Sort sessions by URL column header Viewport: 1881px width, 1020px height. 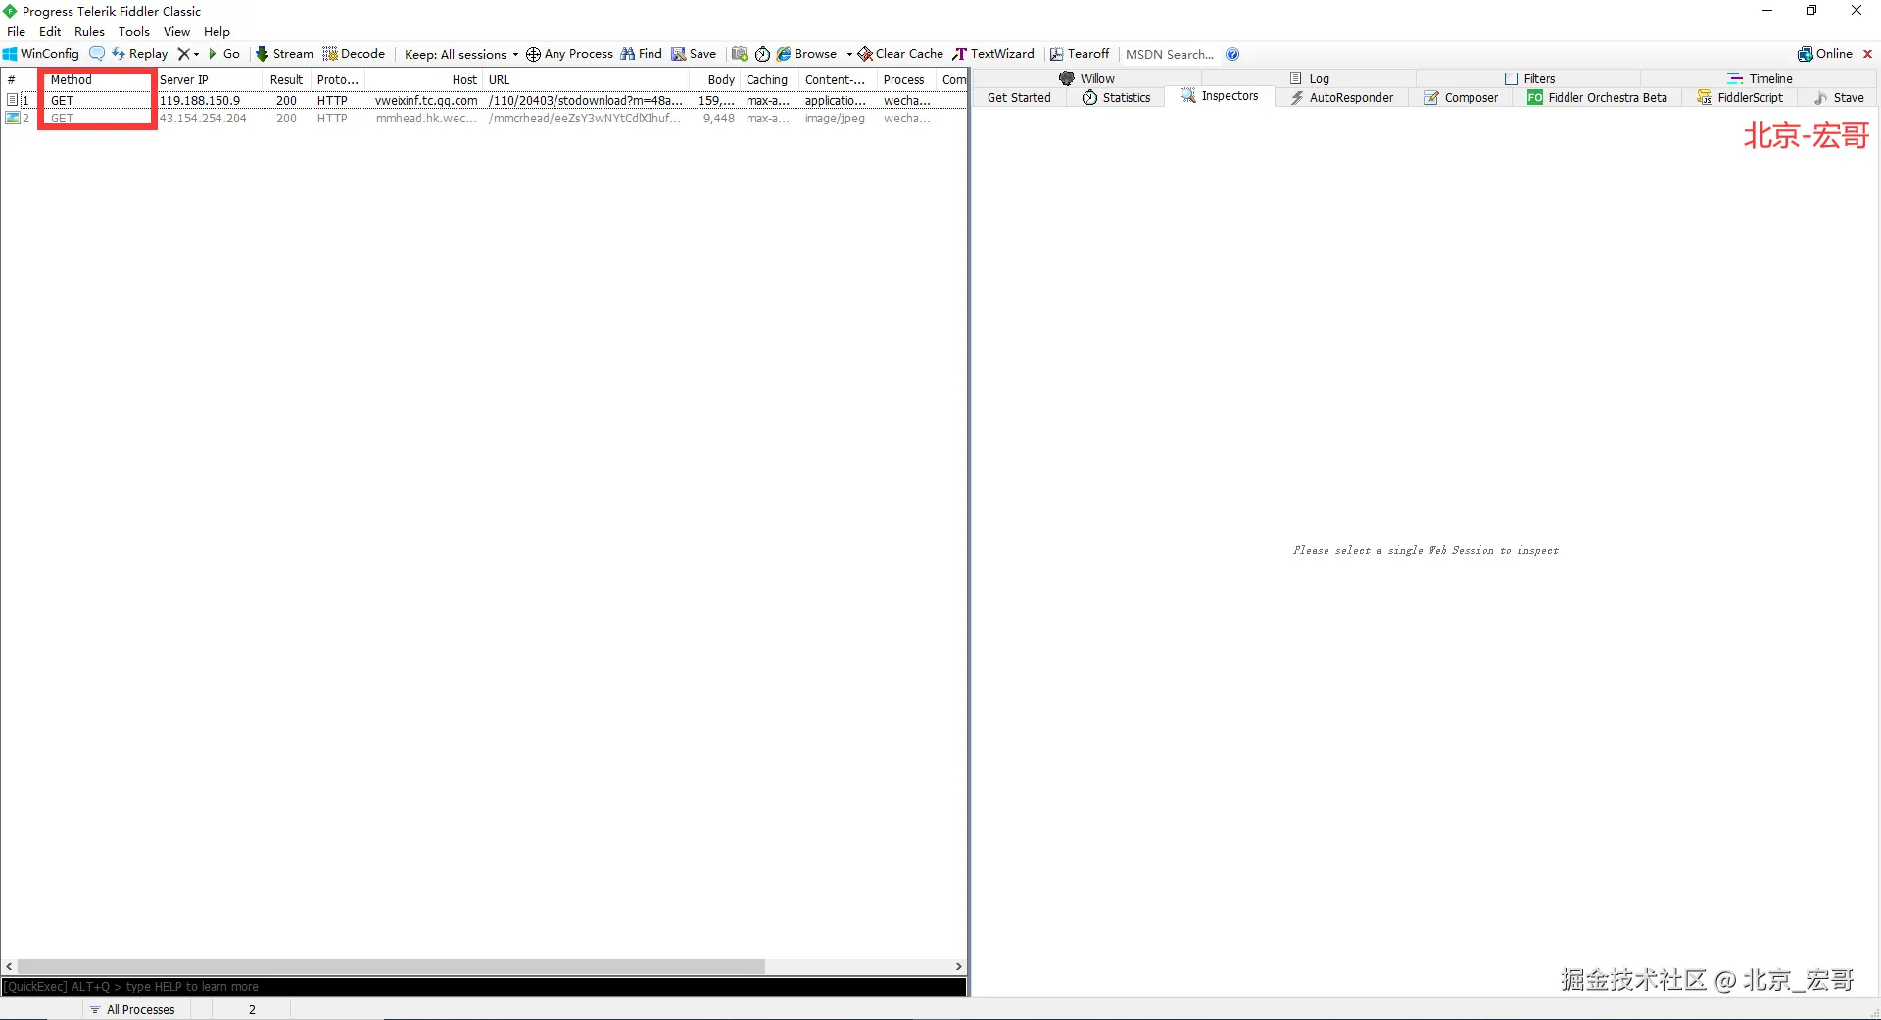click(x=586, y=79)
